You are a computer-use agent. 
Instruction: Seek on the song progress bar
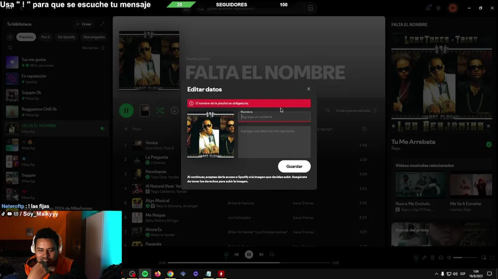point(249,263)
